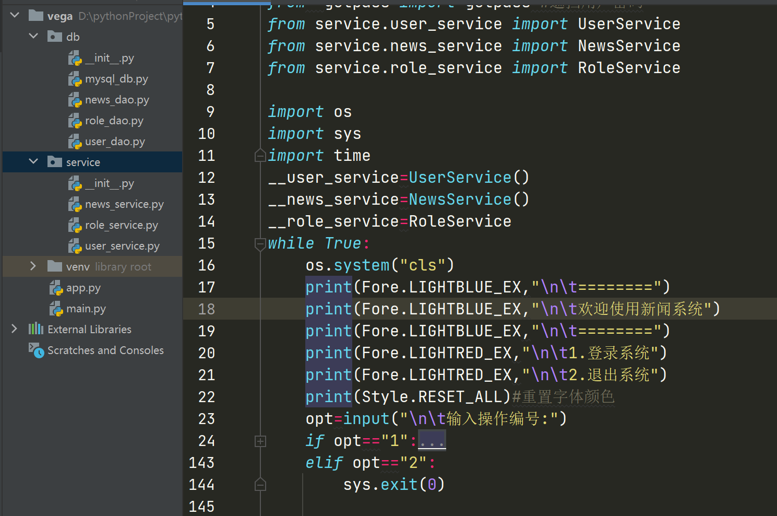Viewport: 777px width, 516px height.
Task: Click Style.RESET_ALL on line 22
Action: [x=432, y=397]
